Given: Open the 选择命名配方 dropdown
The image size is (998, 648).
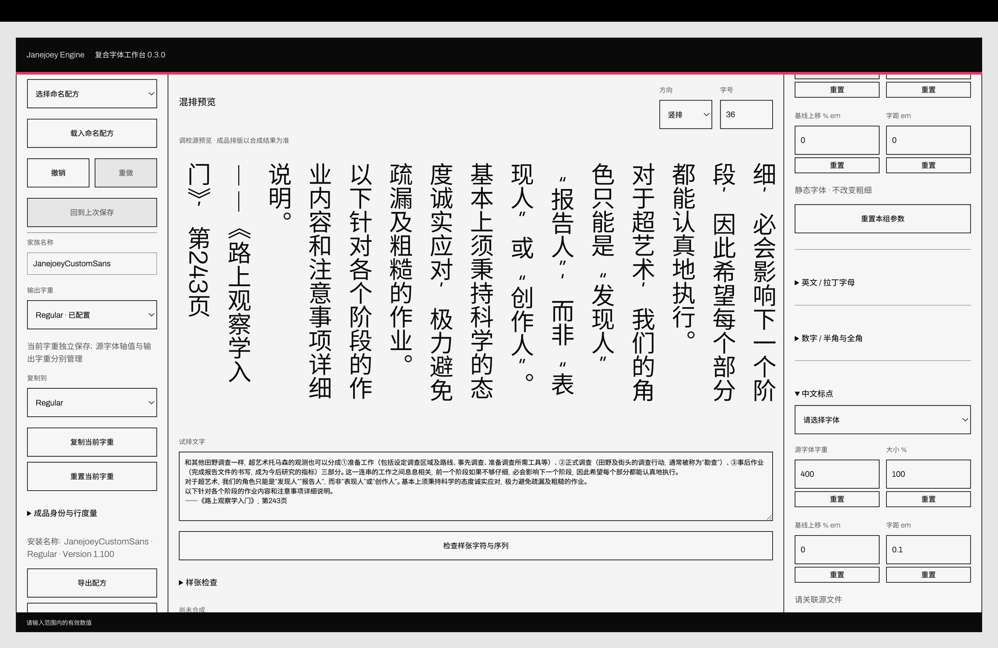Looking at the screenshot, I should (92, 93).
